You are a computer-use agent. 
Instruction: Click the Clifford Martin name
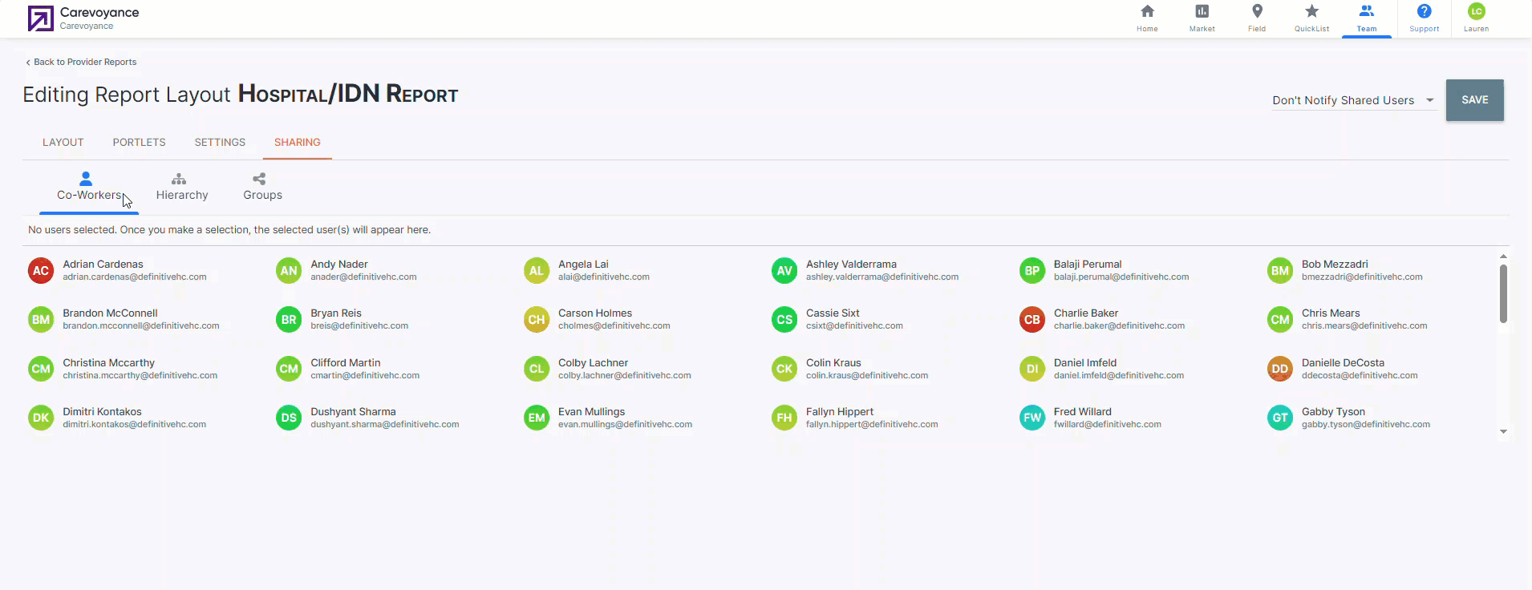346,363
